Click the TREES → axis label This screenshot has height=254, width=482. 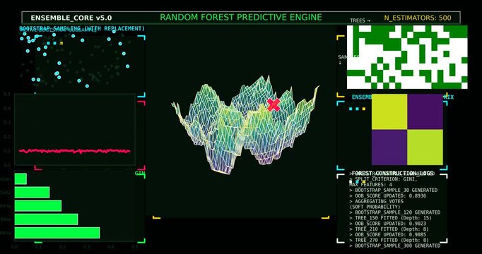click(360, 20)
